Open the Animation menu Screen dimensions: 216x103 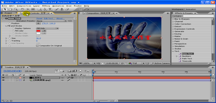tap(58, 6)
